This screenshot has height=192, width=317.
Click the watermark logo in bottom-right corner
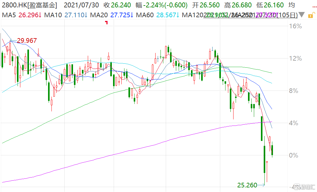point(304,187)
